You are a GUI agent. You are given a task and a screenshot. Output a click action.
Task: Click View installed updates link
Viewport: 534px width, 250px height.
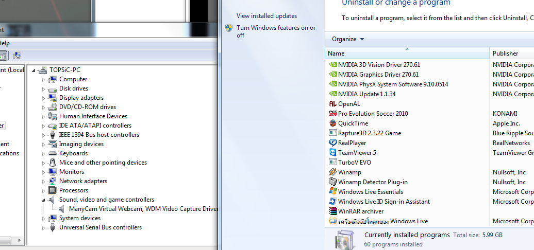tap(266, 16)
